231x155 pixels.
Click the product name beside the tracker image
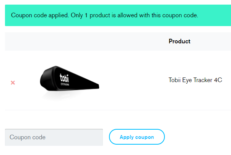[195, 80]
